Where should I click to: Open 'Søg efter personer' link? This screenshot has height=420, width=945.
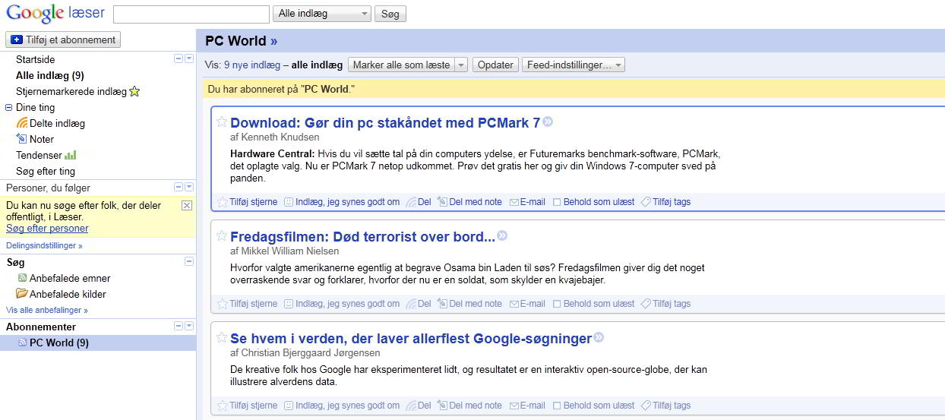click(47, 228)
